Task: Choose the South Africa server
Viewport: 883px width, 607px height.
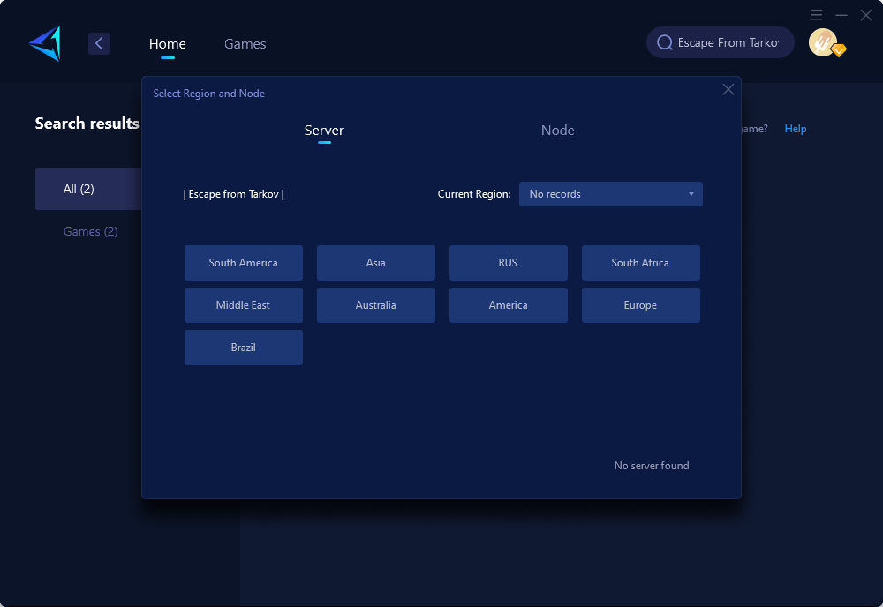Action: pos(640,263)
